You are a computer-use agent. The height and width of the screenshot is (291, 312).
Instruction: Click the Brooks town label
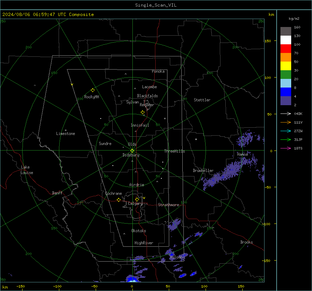[x=246, y=242]
